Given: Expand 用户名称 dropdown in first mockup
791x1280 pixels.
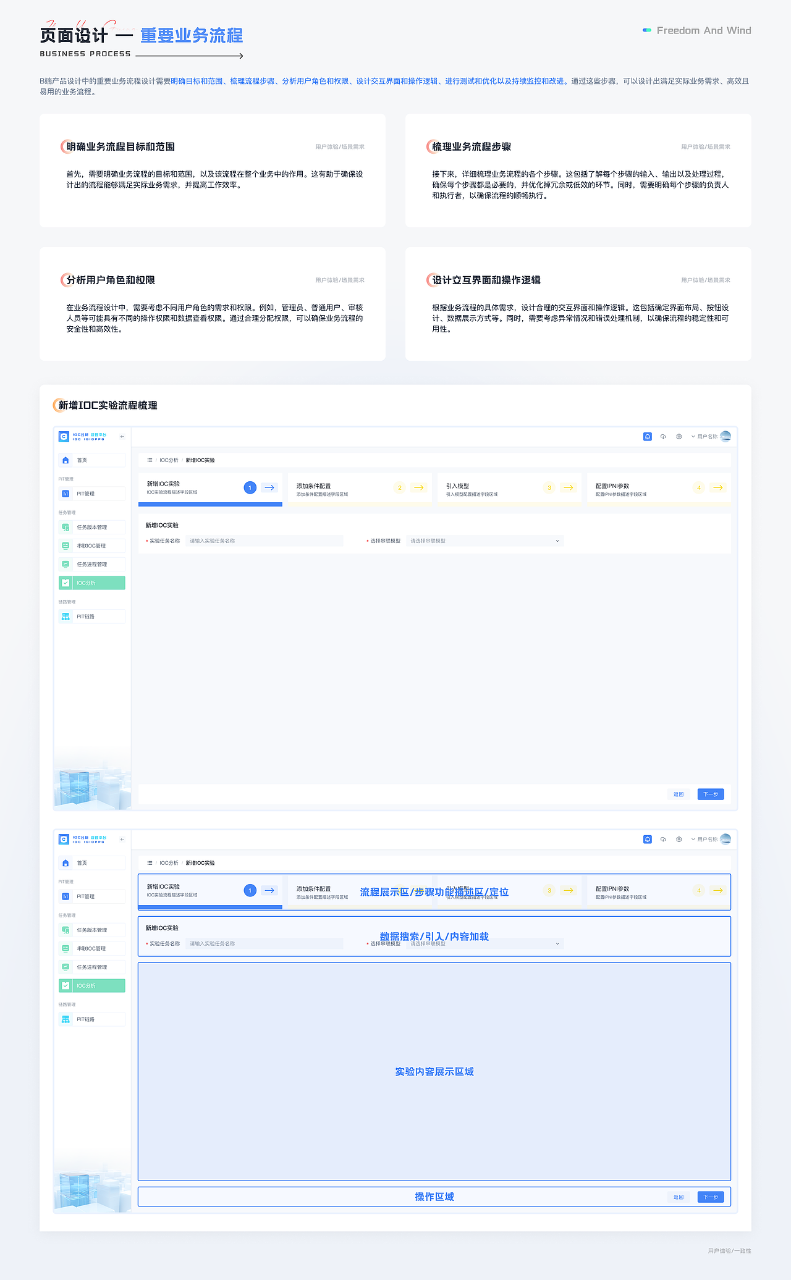Looking at the screenshot, I should pos(704,437).
